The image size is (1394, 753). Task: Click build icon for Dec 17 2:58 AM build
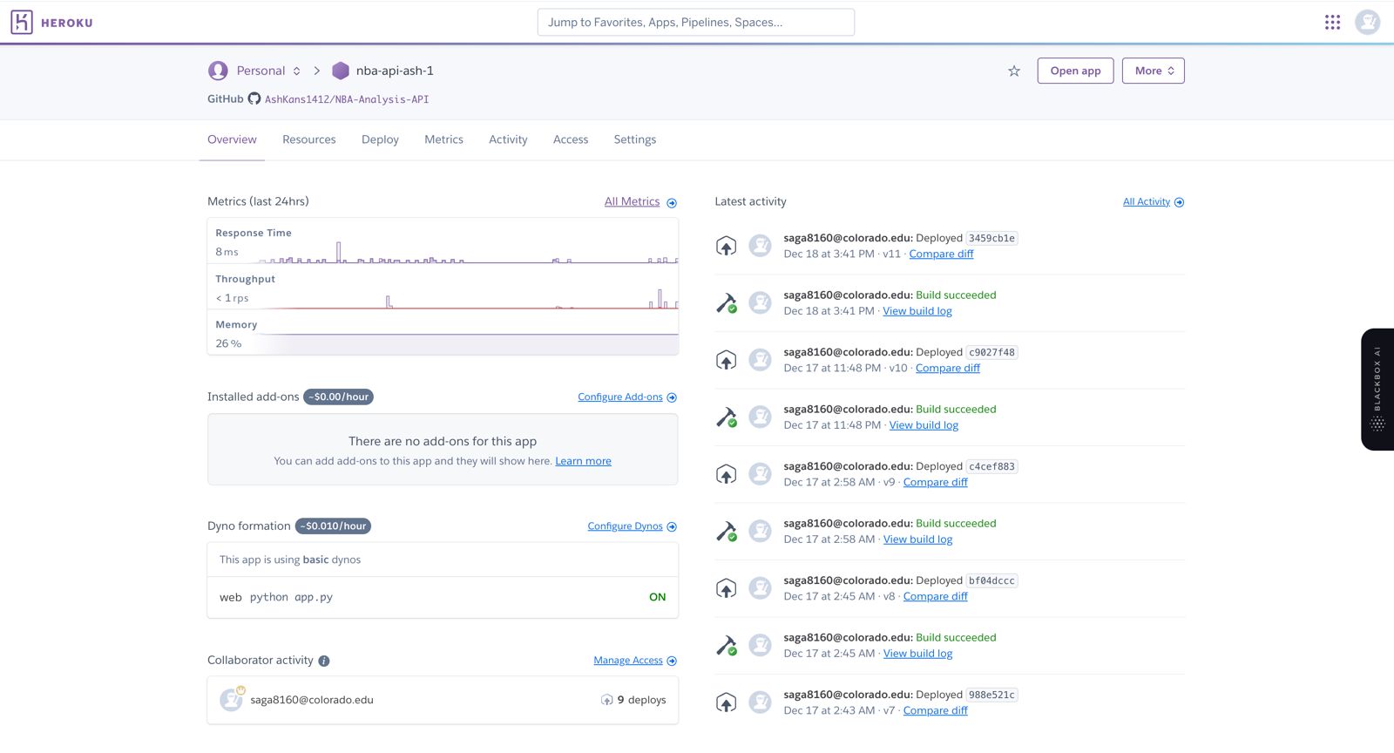click(726, 532)
